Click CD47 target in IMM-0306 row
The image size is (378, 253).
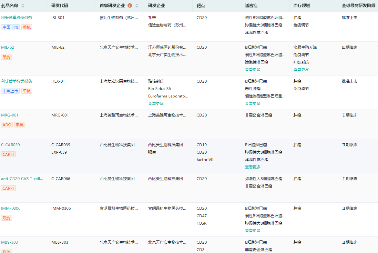tap(201, 216)
